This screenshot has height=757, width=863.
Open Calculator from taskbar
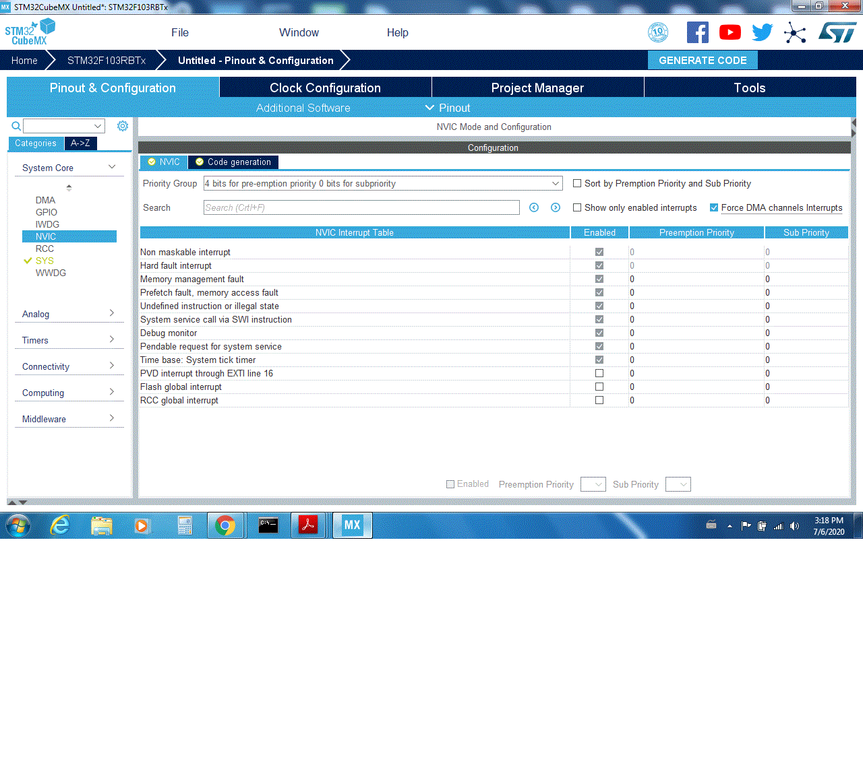click(x=185, y=525)
